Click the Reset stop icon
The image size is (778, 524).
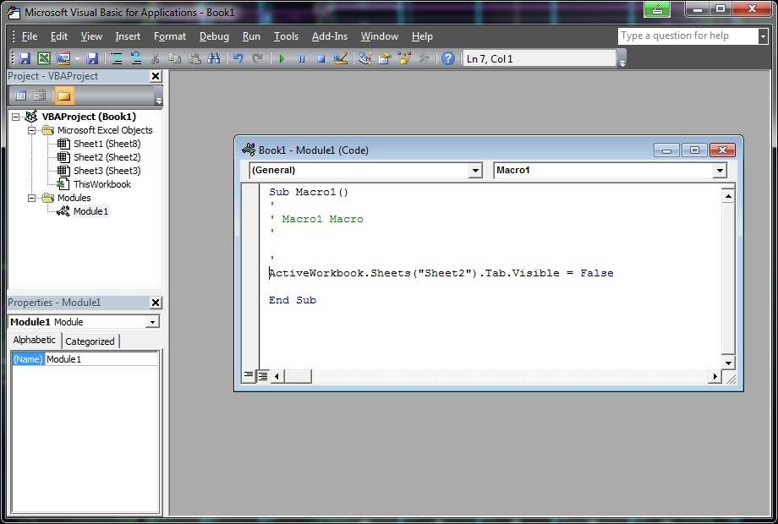pos(321,58)
